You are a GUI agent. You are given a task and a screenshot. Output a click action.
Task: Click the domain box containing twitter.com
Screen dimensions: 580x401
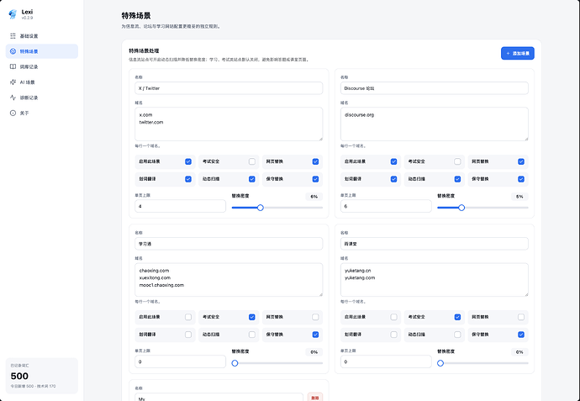tap(229, 124)
